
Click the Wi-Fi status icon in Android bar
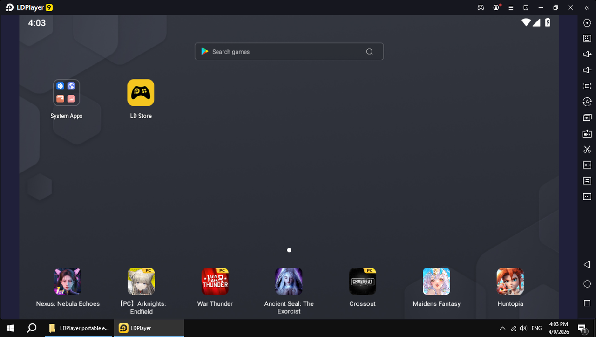[x=526, y=22]
